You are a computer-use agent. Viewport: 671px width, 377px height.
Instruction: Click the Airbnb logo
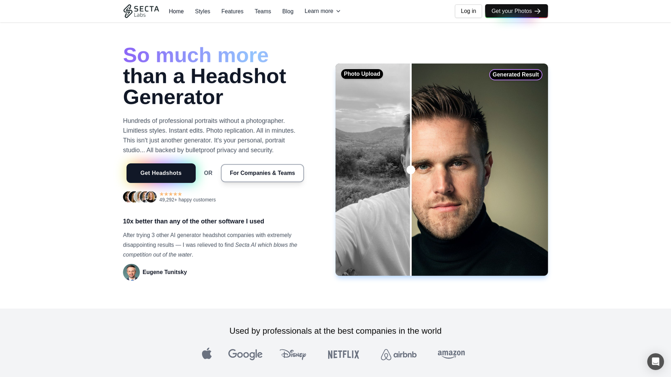399,354
